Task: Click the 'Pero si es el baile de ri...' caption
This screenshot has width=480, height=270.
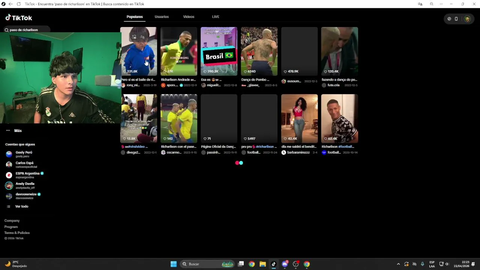Action: point(138,80)
